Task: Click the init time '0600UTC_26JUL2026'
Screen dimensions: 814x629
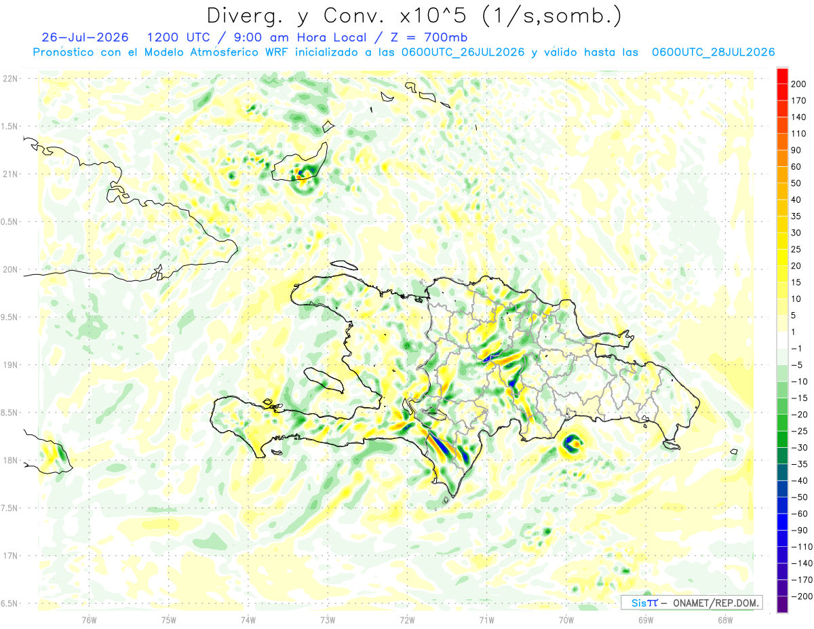Action: click(x=463, y=52)
